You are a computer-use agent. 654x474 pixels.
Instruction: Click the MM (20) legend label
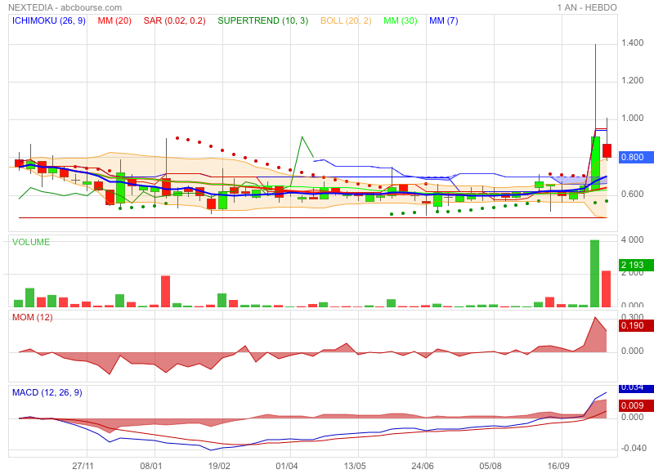pyautogui.click(x=114, y=21)
